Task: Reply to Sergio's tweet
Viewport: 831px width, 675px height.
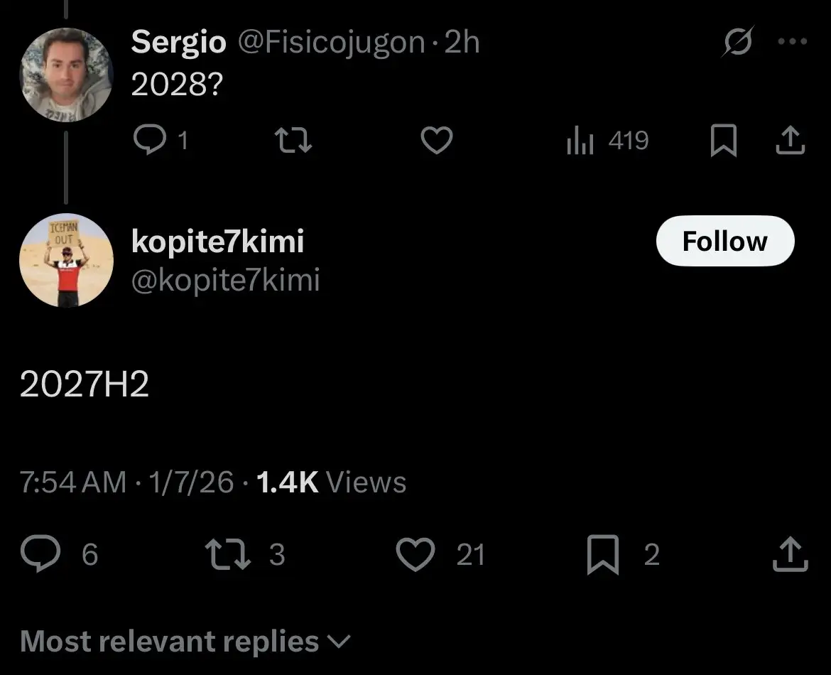Action: pyautogui.click(x=149, y=141)
